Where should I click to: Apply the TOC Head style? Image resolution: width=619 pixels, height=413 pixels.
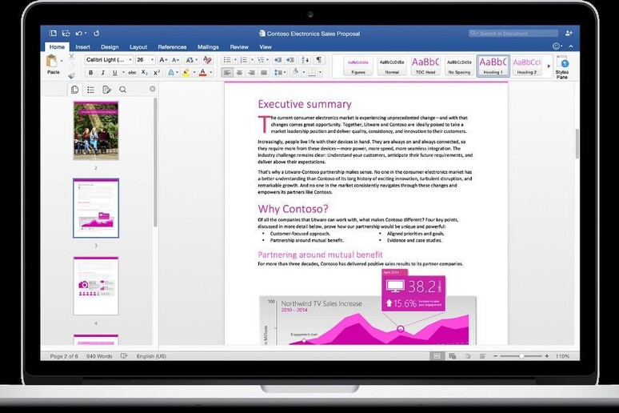(425, 66)
